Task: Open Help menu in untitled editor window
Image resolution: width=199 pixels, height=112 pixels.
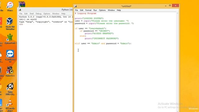Action: coord(119,10)
